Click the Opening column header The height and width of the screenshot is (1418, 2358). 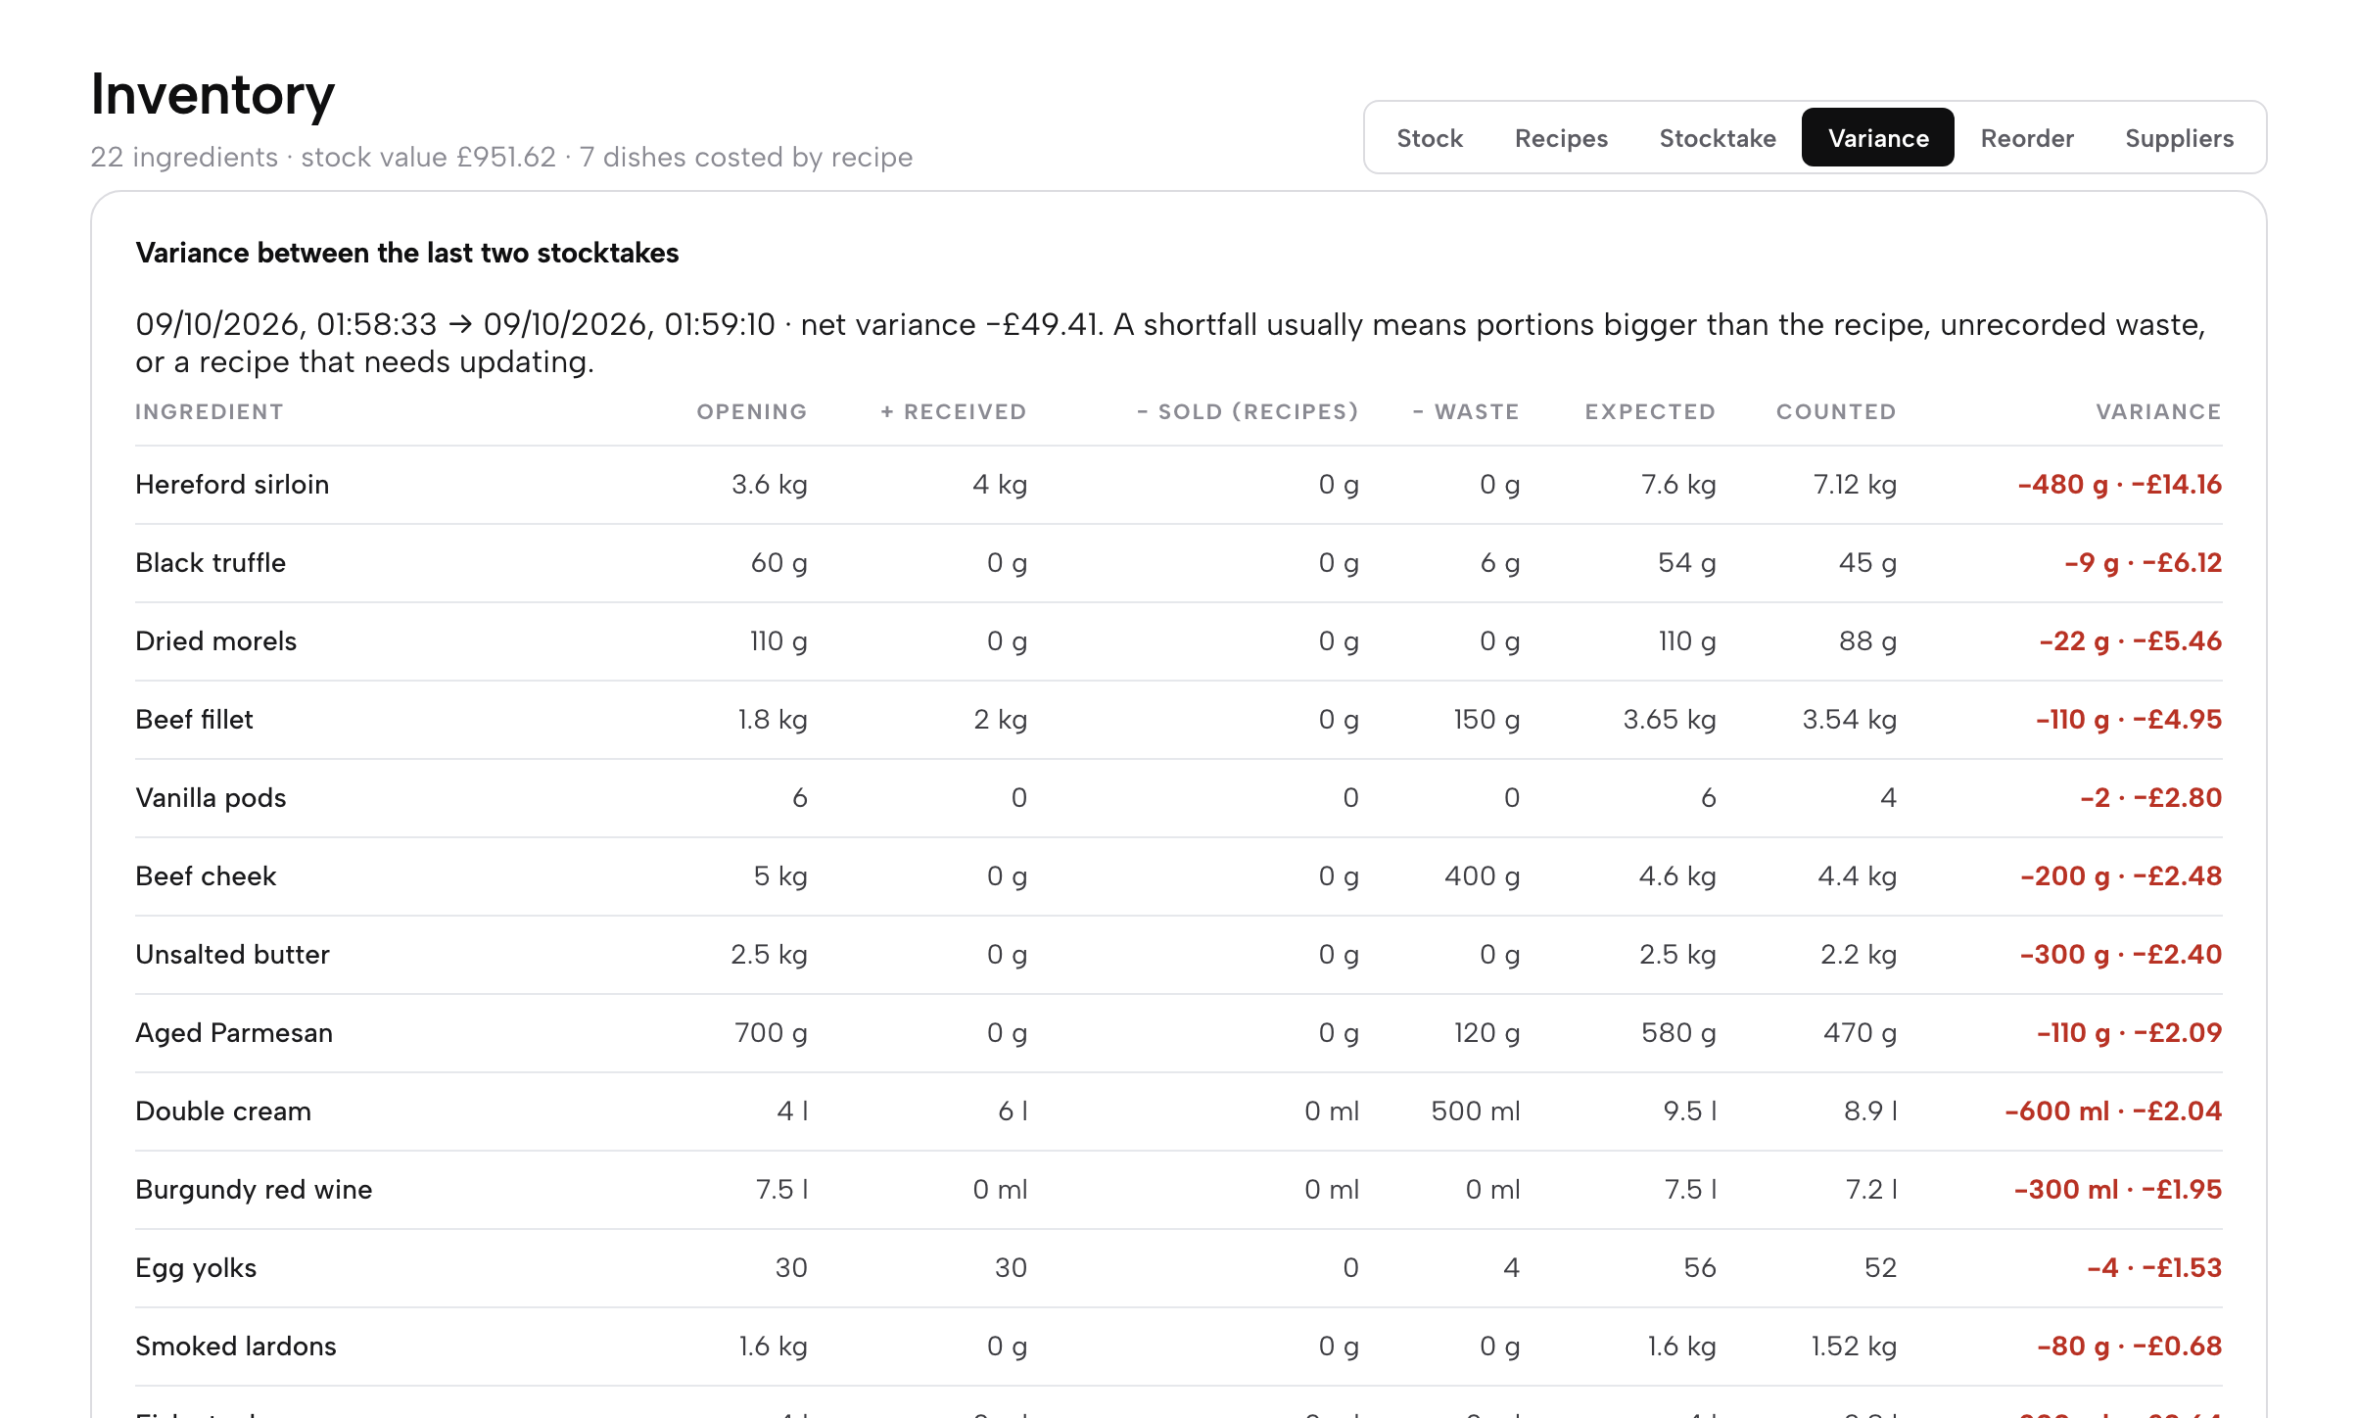tap(751, 411)
